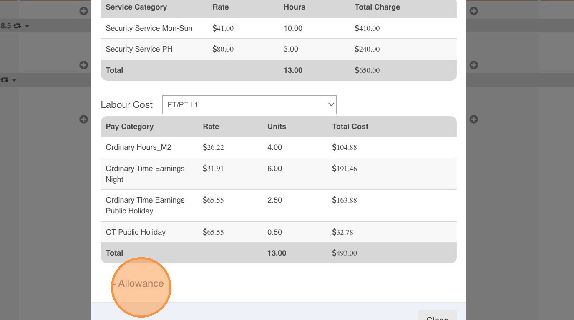Click the middle plus icon right of the dialog

click(x=473, y=65)
